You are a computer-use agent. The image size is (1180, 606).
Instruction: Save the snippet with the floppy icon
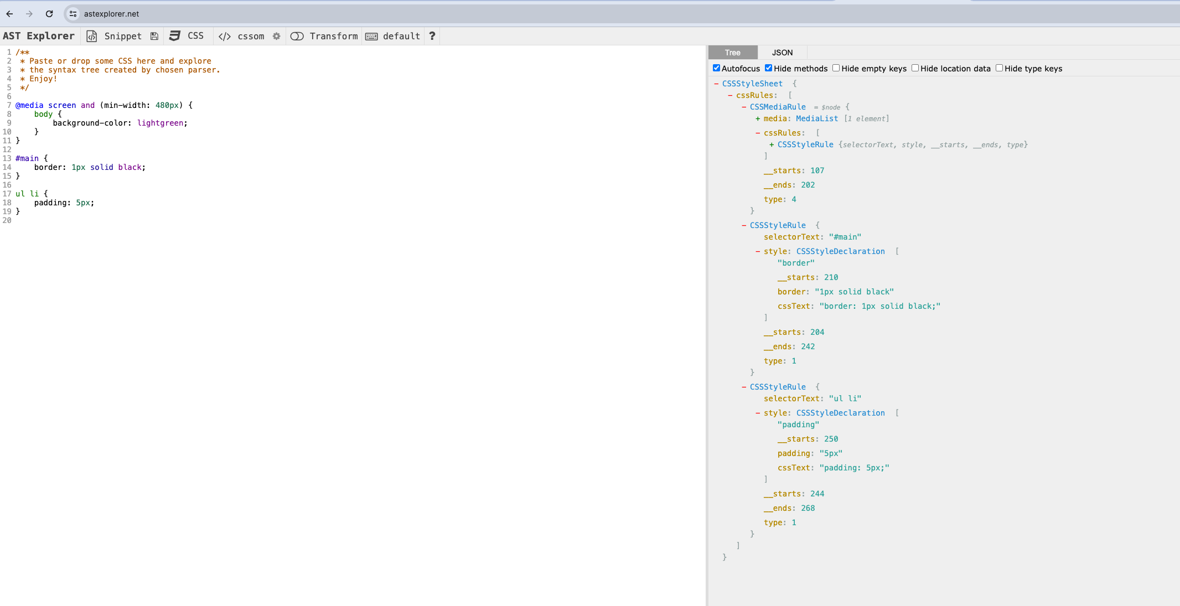[x=154, y=36]
